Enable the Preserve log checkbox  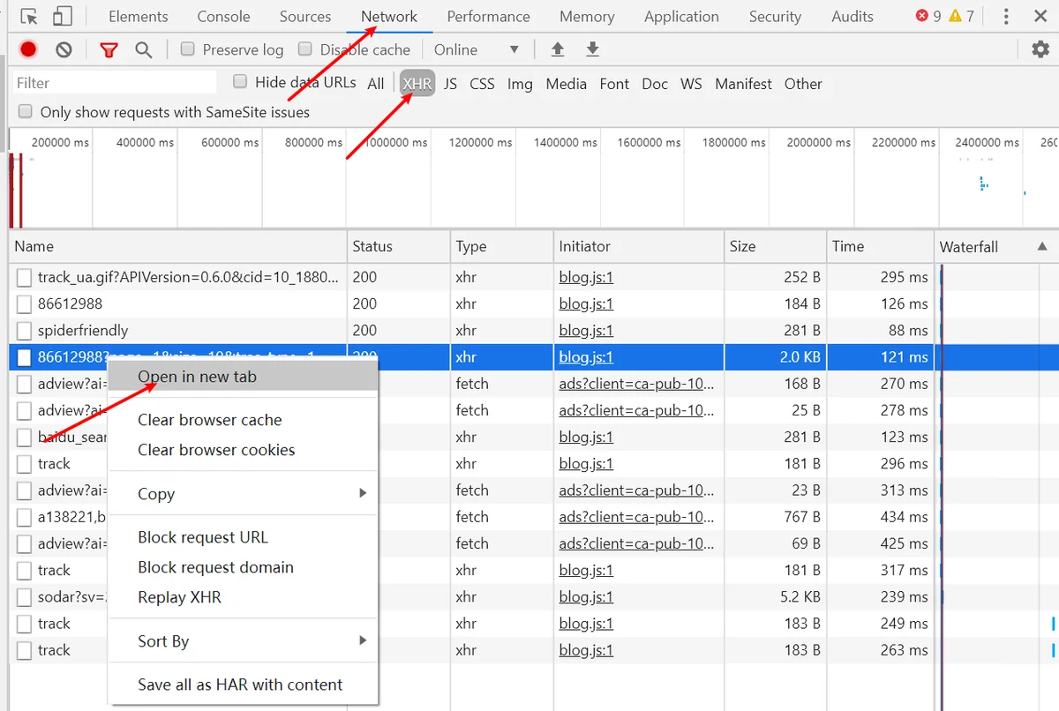click(187, 49)
